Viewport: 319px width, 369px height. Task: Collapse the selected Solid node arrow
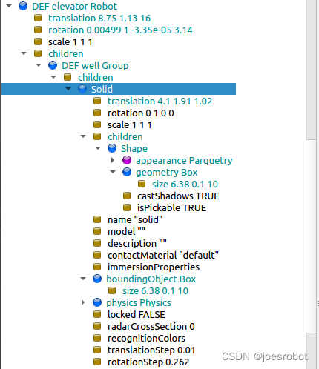[x=68, y=89]
